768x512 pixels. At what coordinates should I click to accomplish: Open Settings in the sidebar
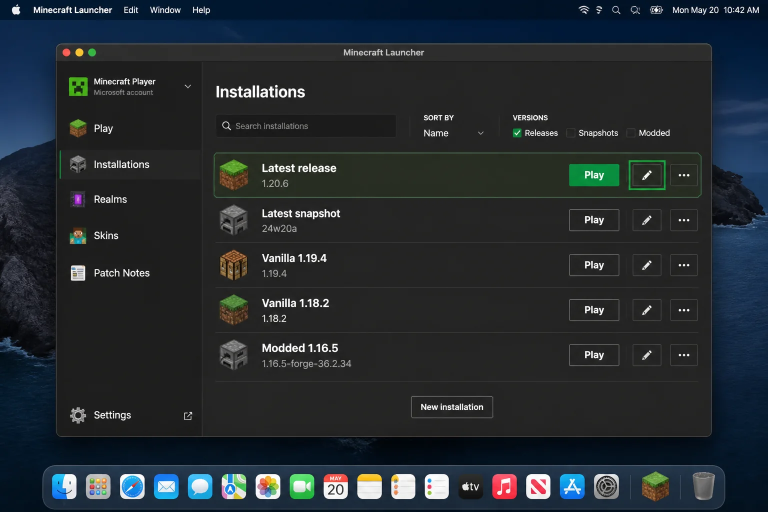point(130,415)
